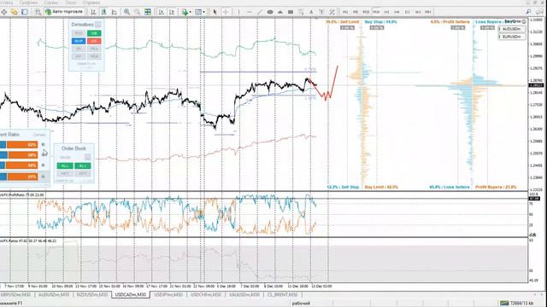The height and width of the screenshot is (307, 547).
Task: Switch chart to line chart type
Action: pos(115,12)
